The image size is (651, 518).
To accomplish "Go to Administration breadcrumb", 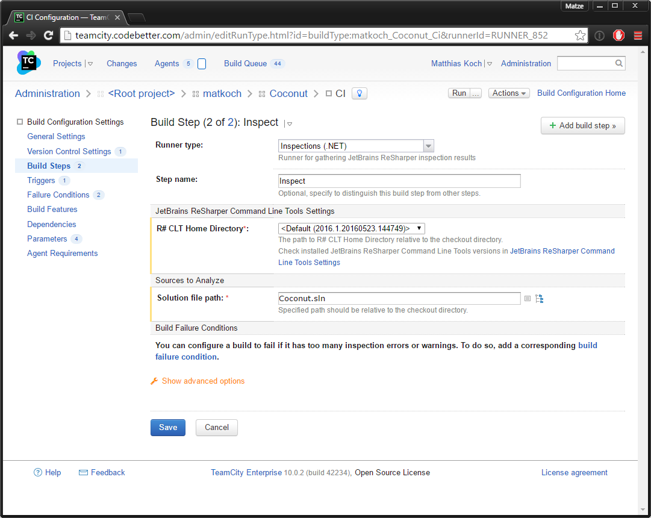I will point(48,93).
